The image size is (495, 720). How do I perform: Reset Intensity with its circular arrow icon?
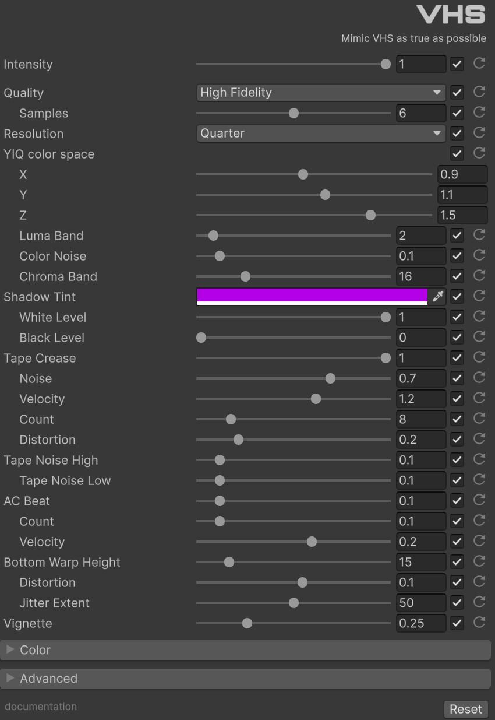pyautogui.click(x=479, y=64)
